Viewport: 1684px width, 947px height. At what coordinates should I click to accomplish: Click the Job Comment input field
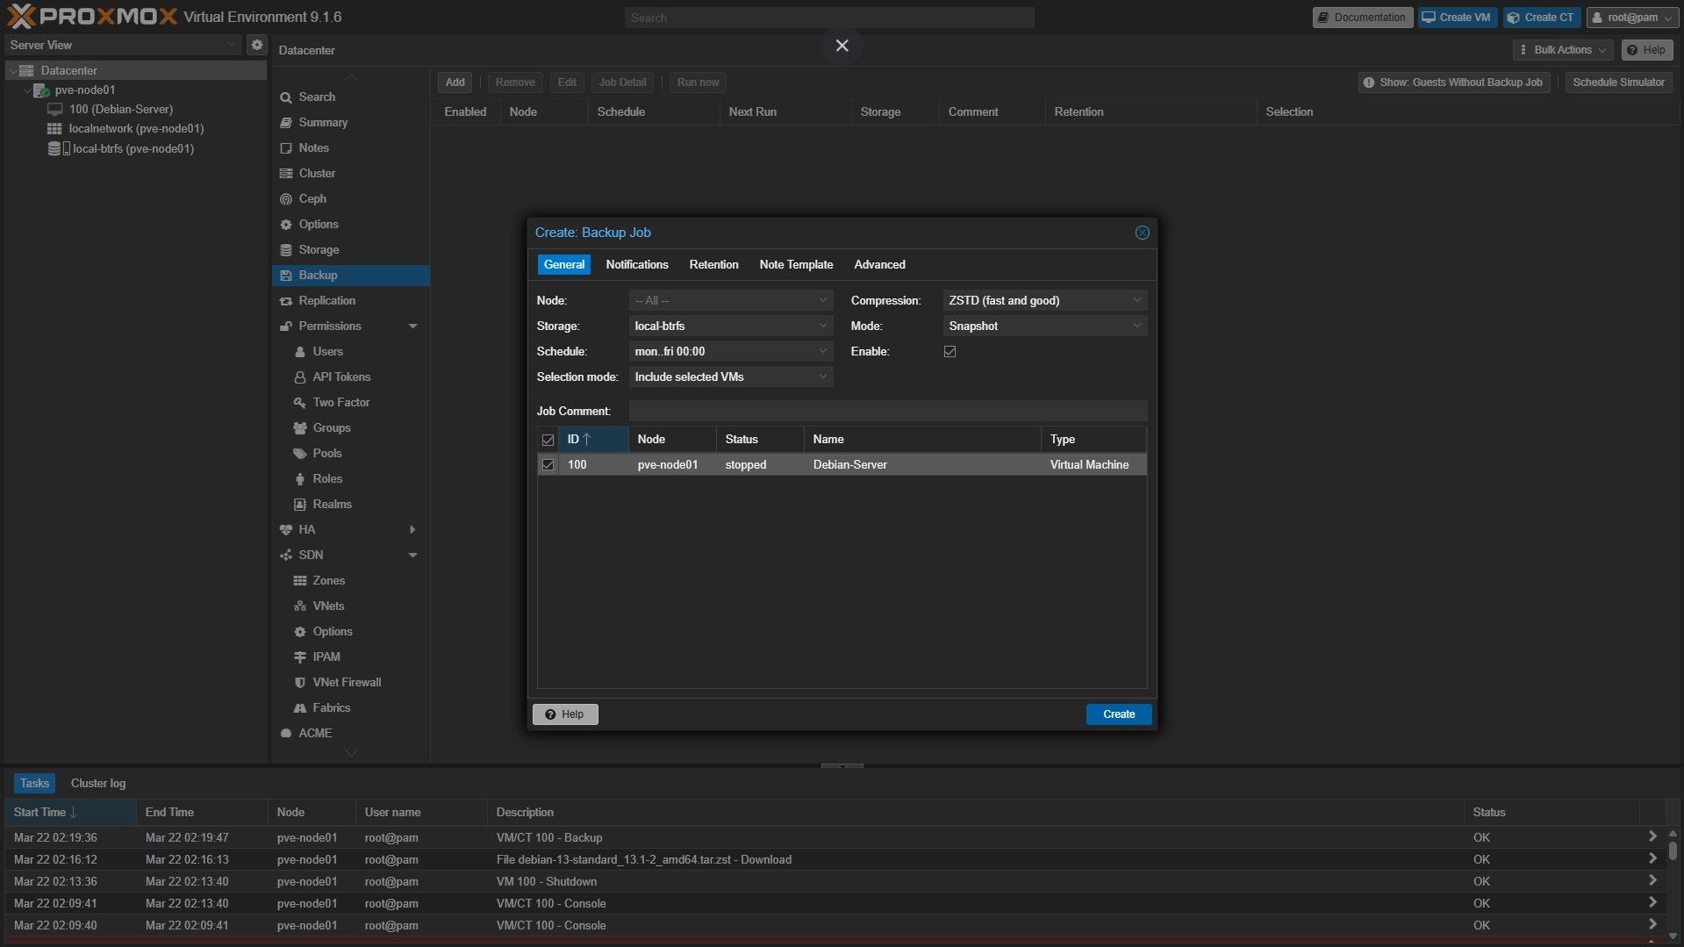click(887, 412)
